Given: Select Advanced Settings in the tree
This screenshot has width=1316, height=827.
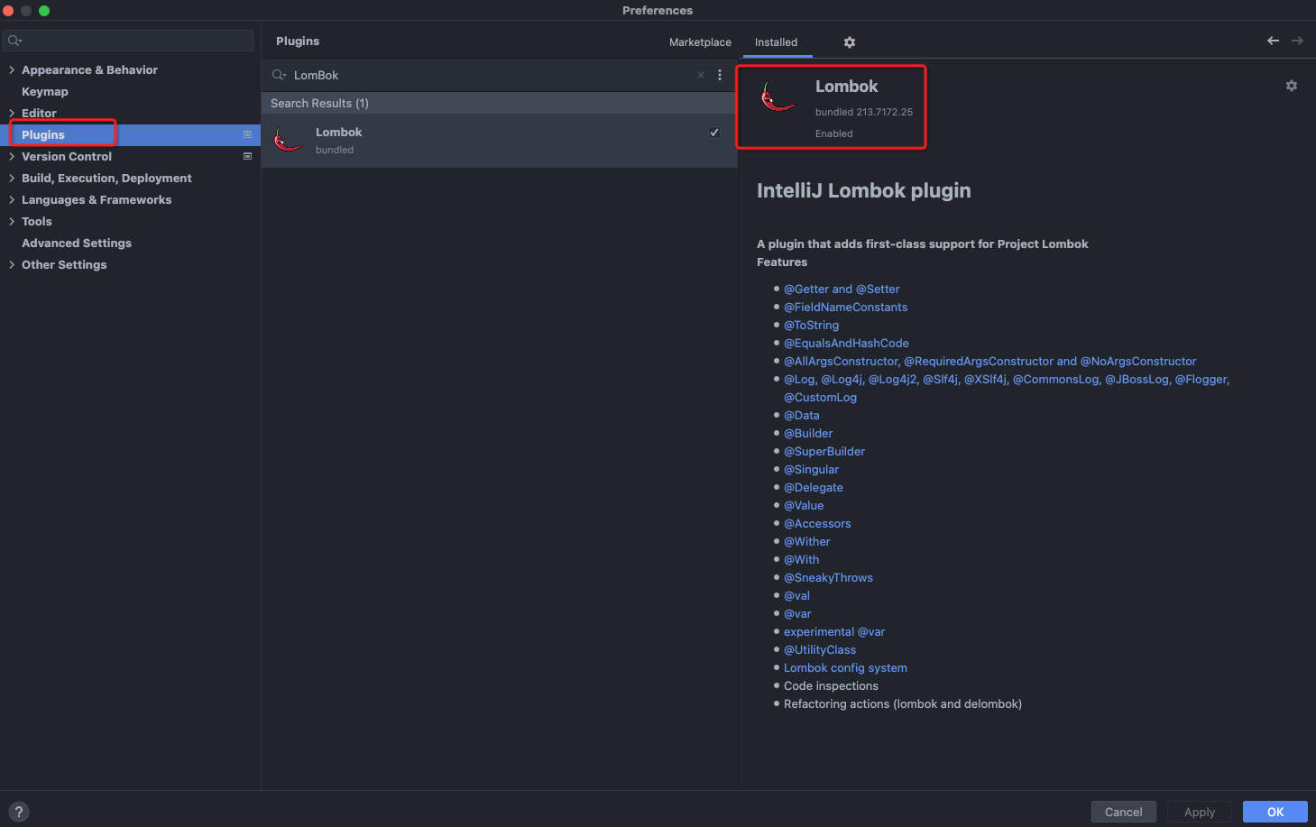Looking at the screenshot, I should 77,243.
